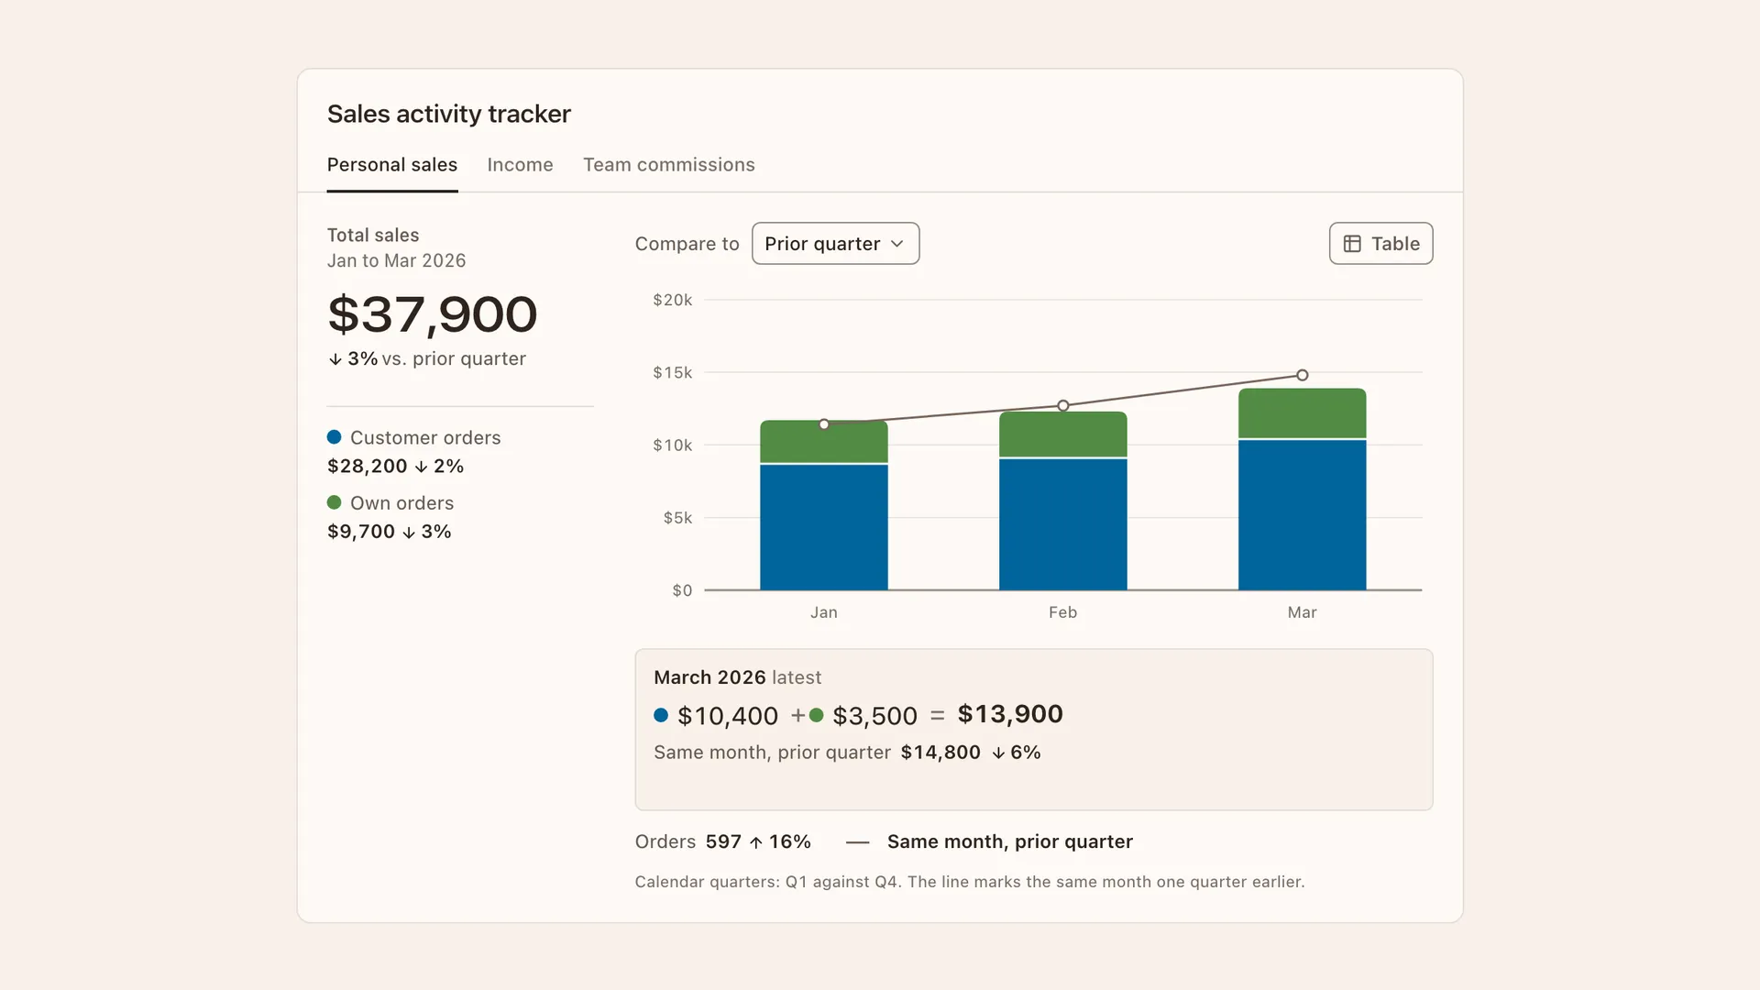The width and height of the screenshot is (1760, 990).
Task: Click the February prior quarter line marker
Action: pos(1063,405)
